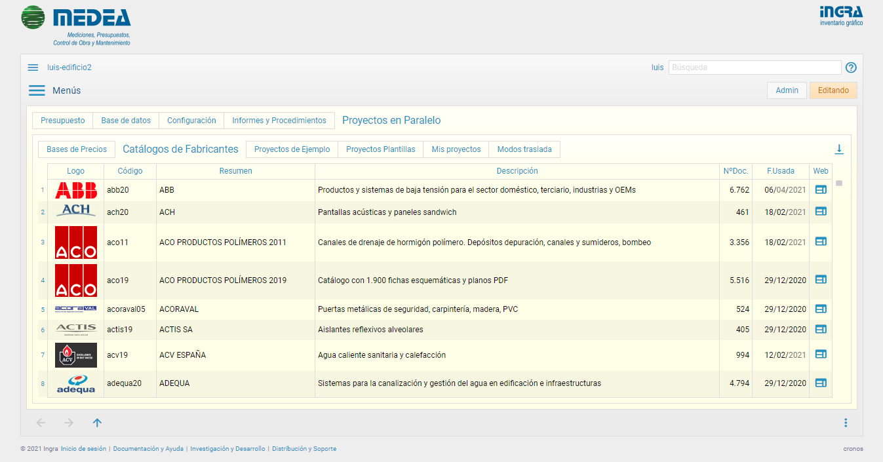Click the download arrow icon

[838, 149]
